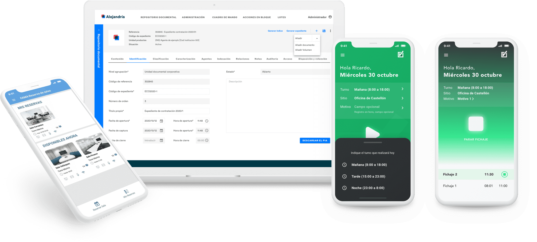Select Mañana (8:00 a 18:00) shift option
The image size is (537, 242).
click(369, 165)
